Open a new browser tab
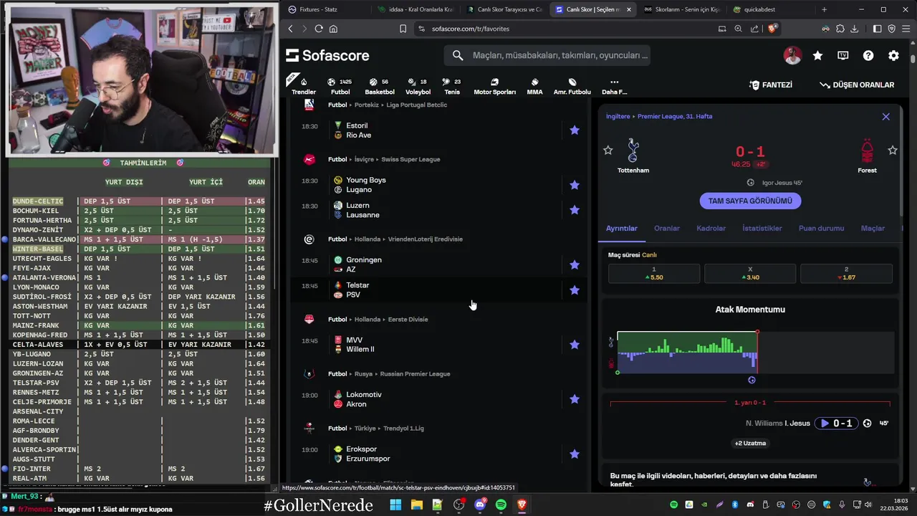 point(824,9)
